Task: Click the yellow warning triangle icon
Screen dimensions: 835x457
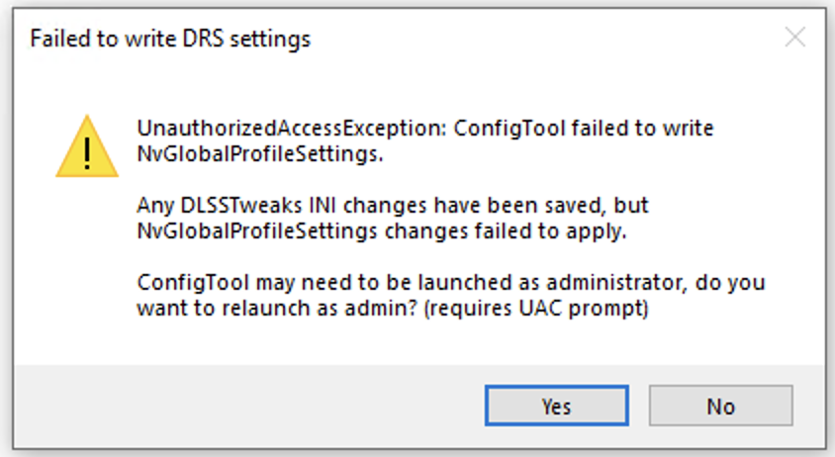Action: click(x=87, y=146)
